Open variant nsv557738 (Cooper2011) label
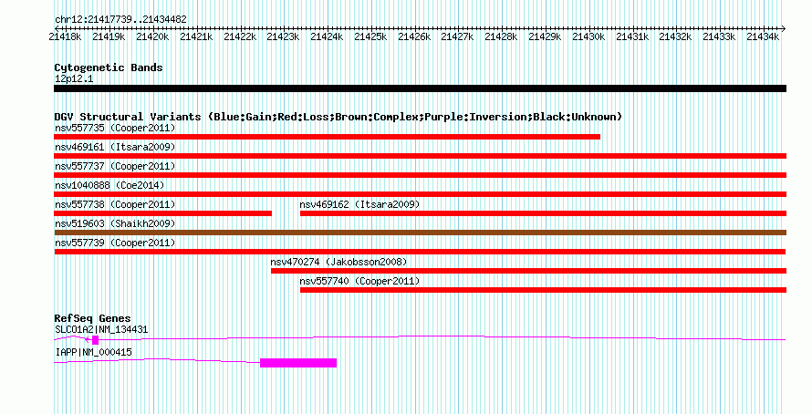This screenshot has width=812, height=414. click(115, 205)
